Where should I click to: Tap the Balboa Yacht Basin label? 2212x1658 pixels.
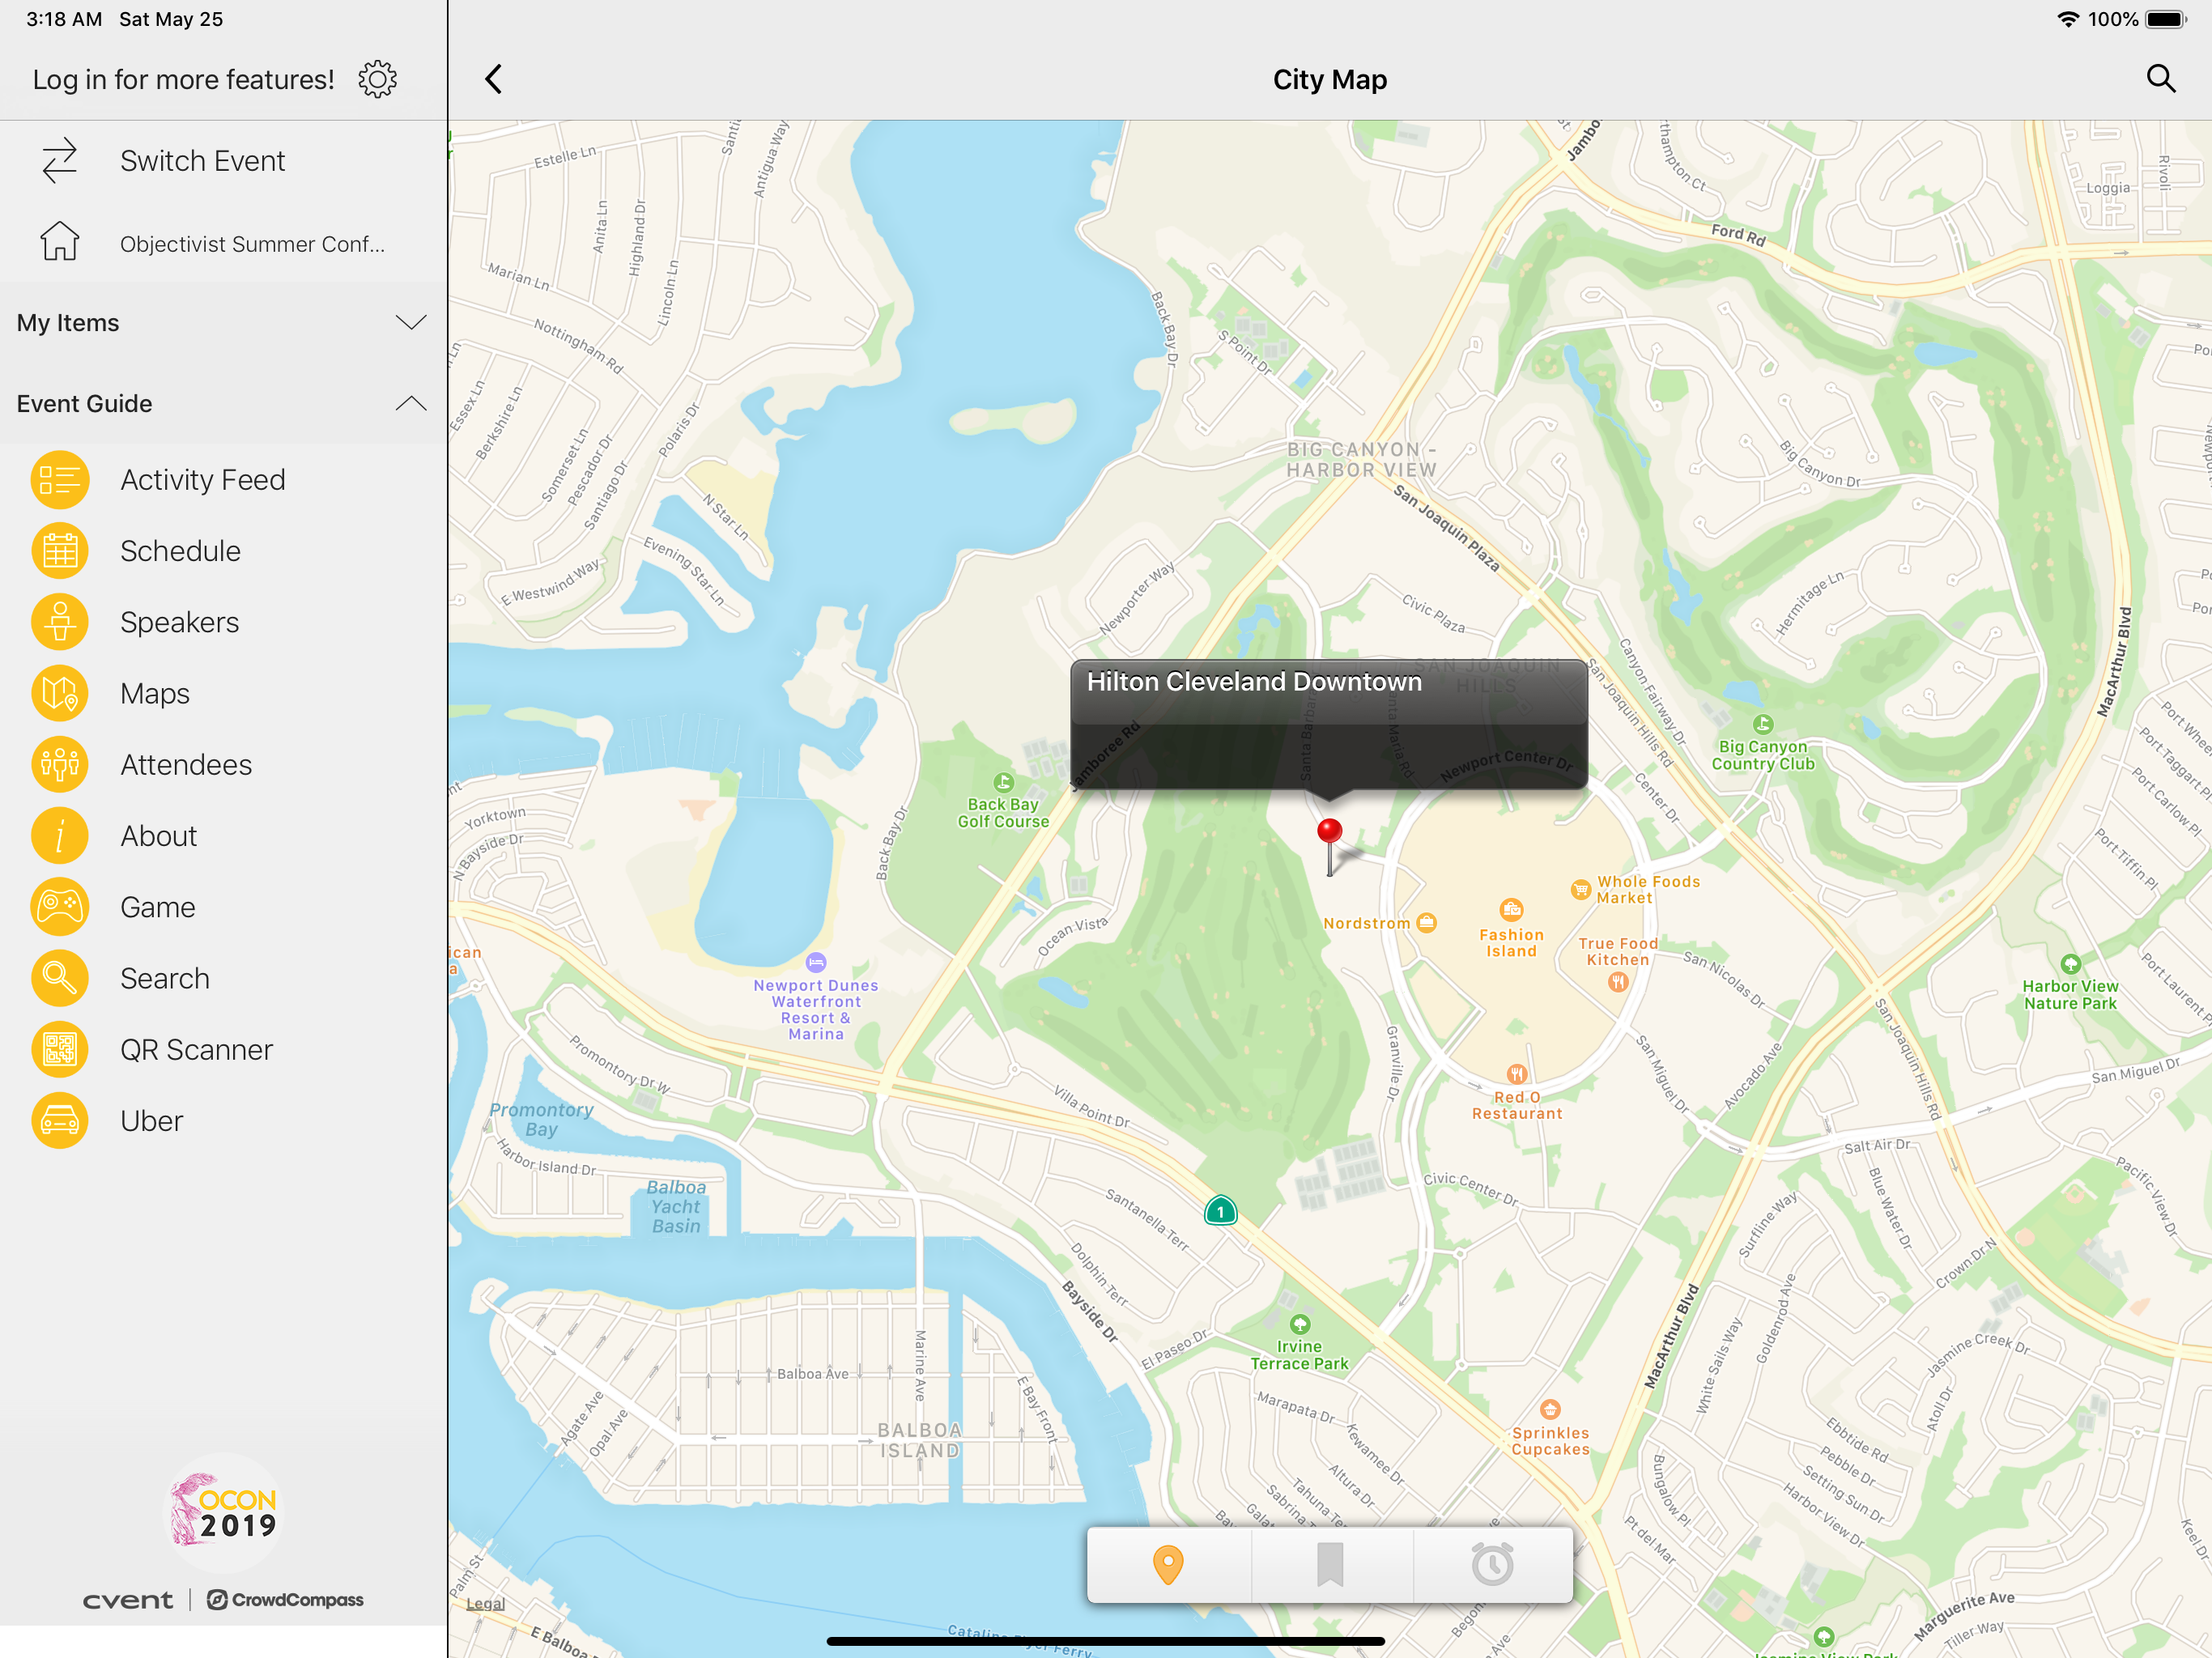[x=676, y=1206]
